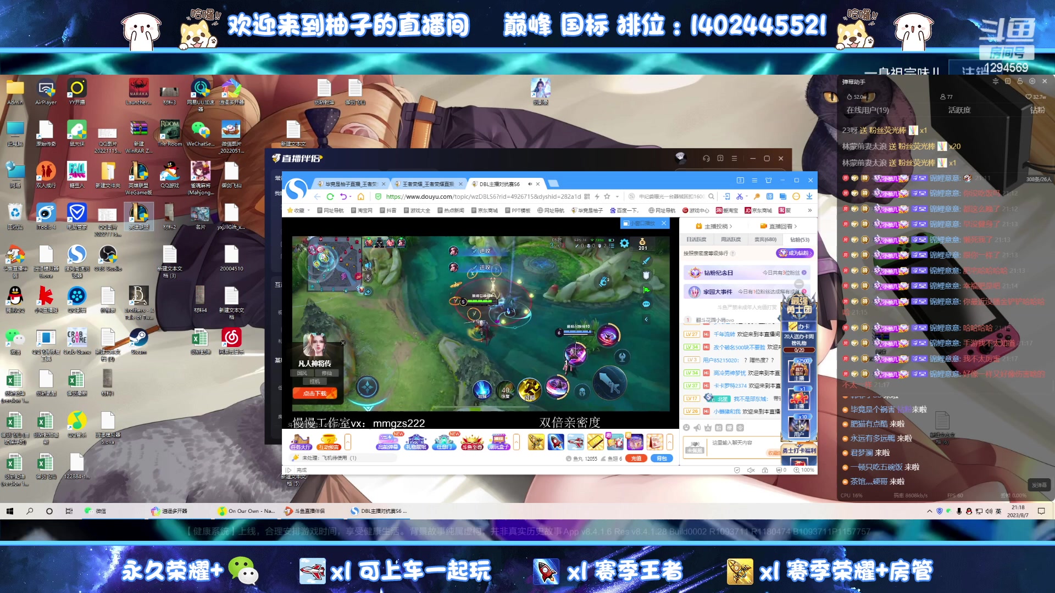This screenshot has width=1055, height=593.
Task: Toggle the lock icon in 弹幕助手 header
Action: click(x=1020, y=81)
